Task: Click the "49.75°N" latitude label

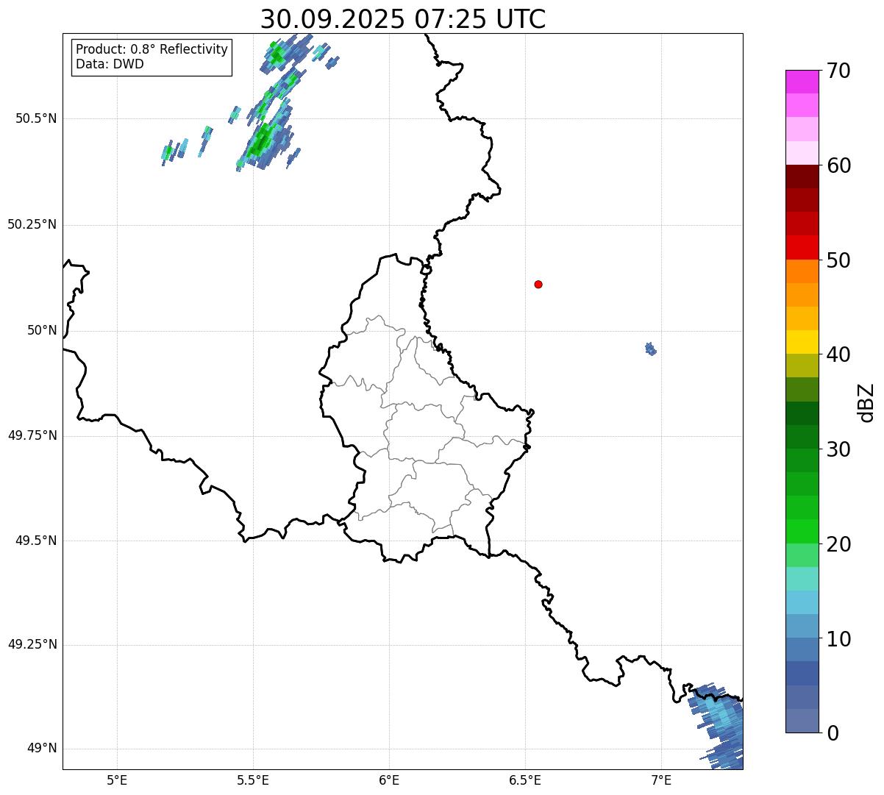Action: tap(32, 435)
